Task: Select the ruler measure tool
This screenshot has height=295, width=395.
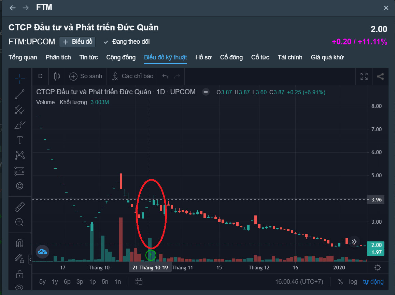Action: 20,207
